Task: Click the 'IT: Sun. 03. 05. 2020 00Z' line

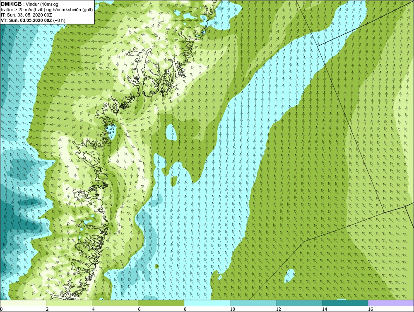Action: click(26, 15)
